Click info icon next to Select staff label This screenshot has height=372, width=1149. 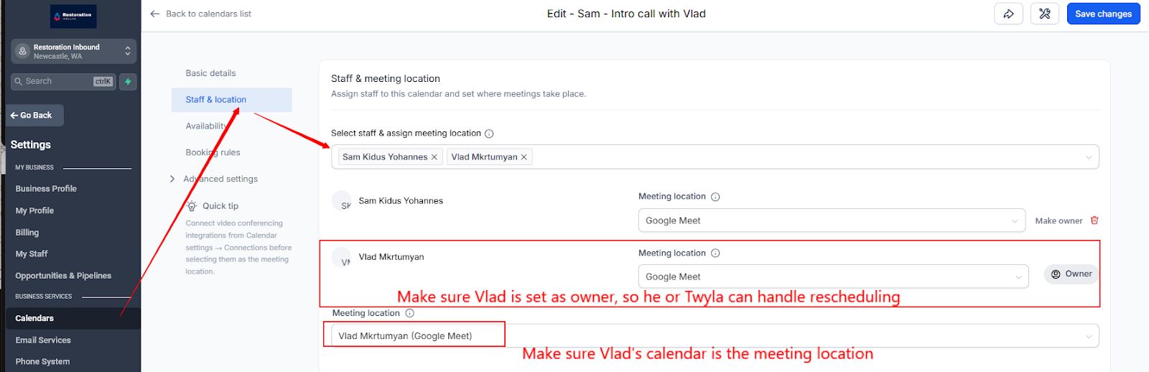(489, 134)
